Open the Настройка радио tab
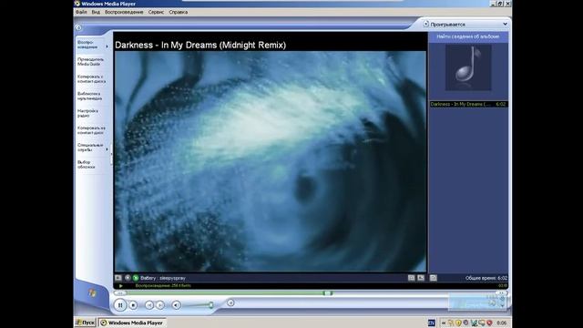 87,113
